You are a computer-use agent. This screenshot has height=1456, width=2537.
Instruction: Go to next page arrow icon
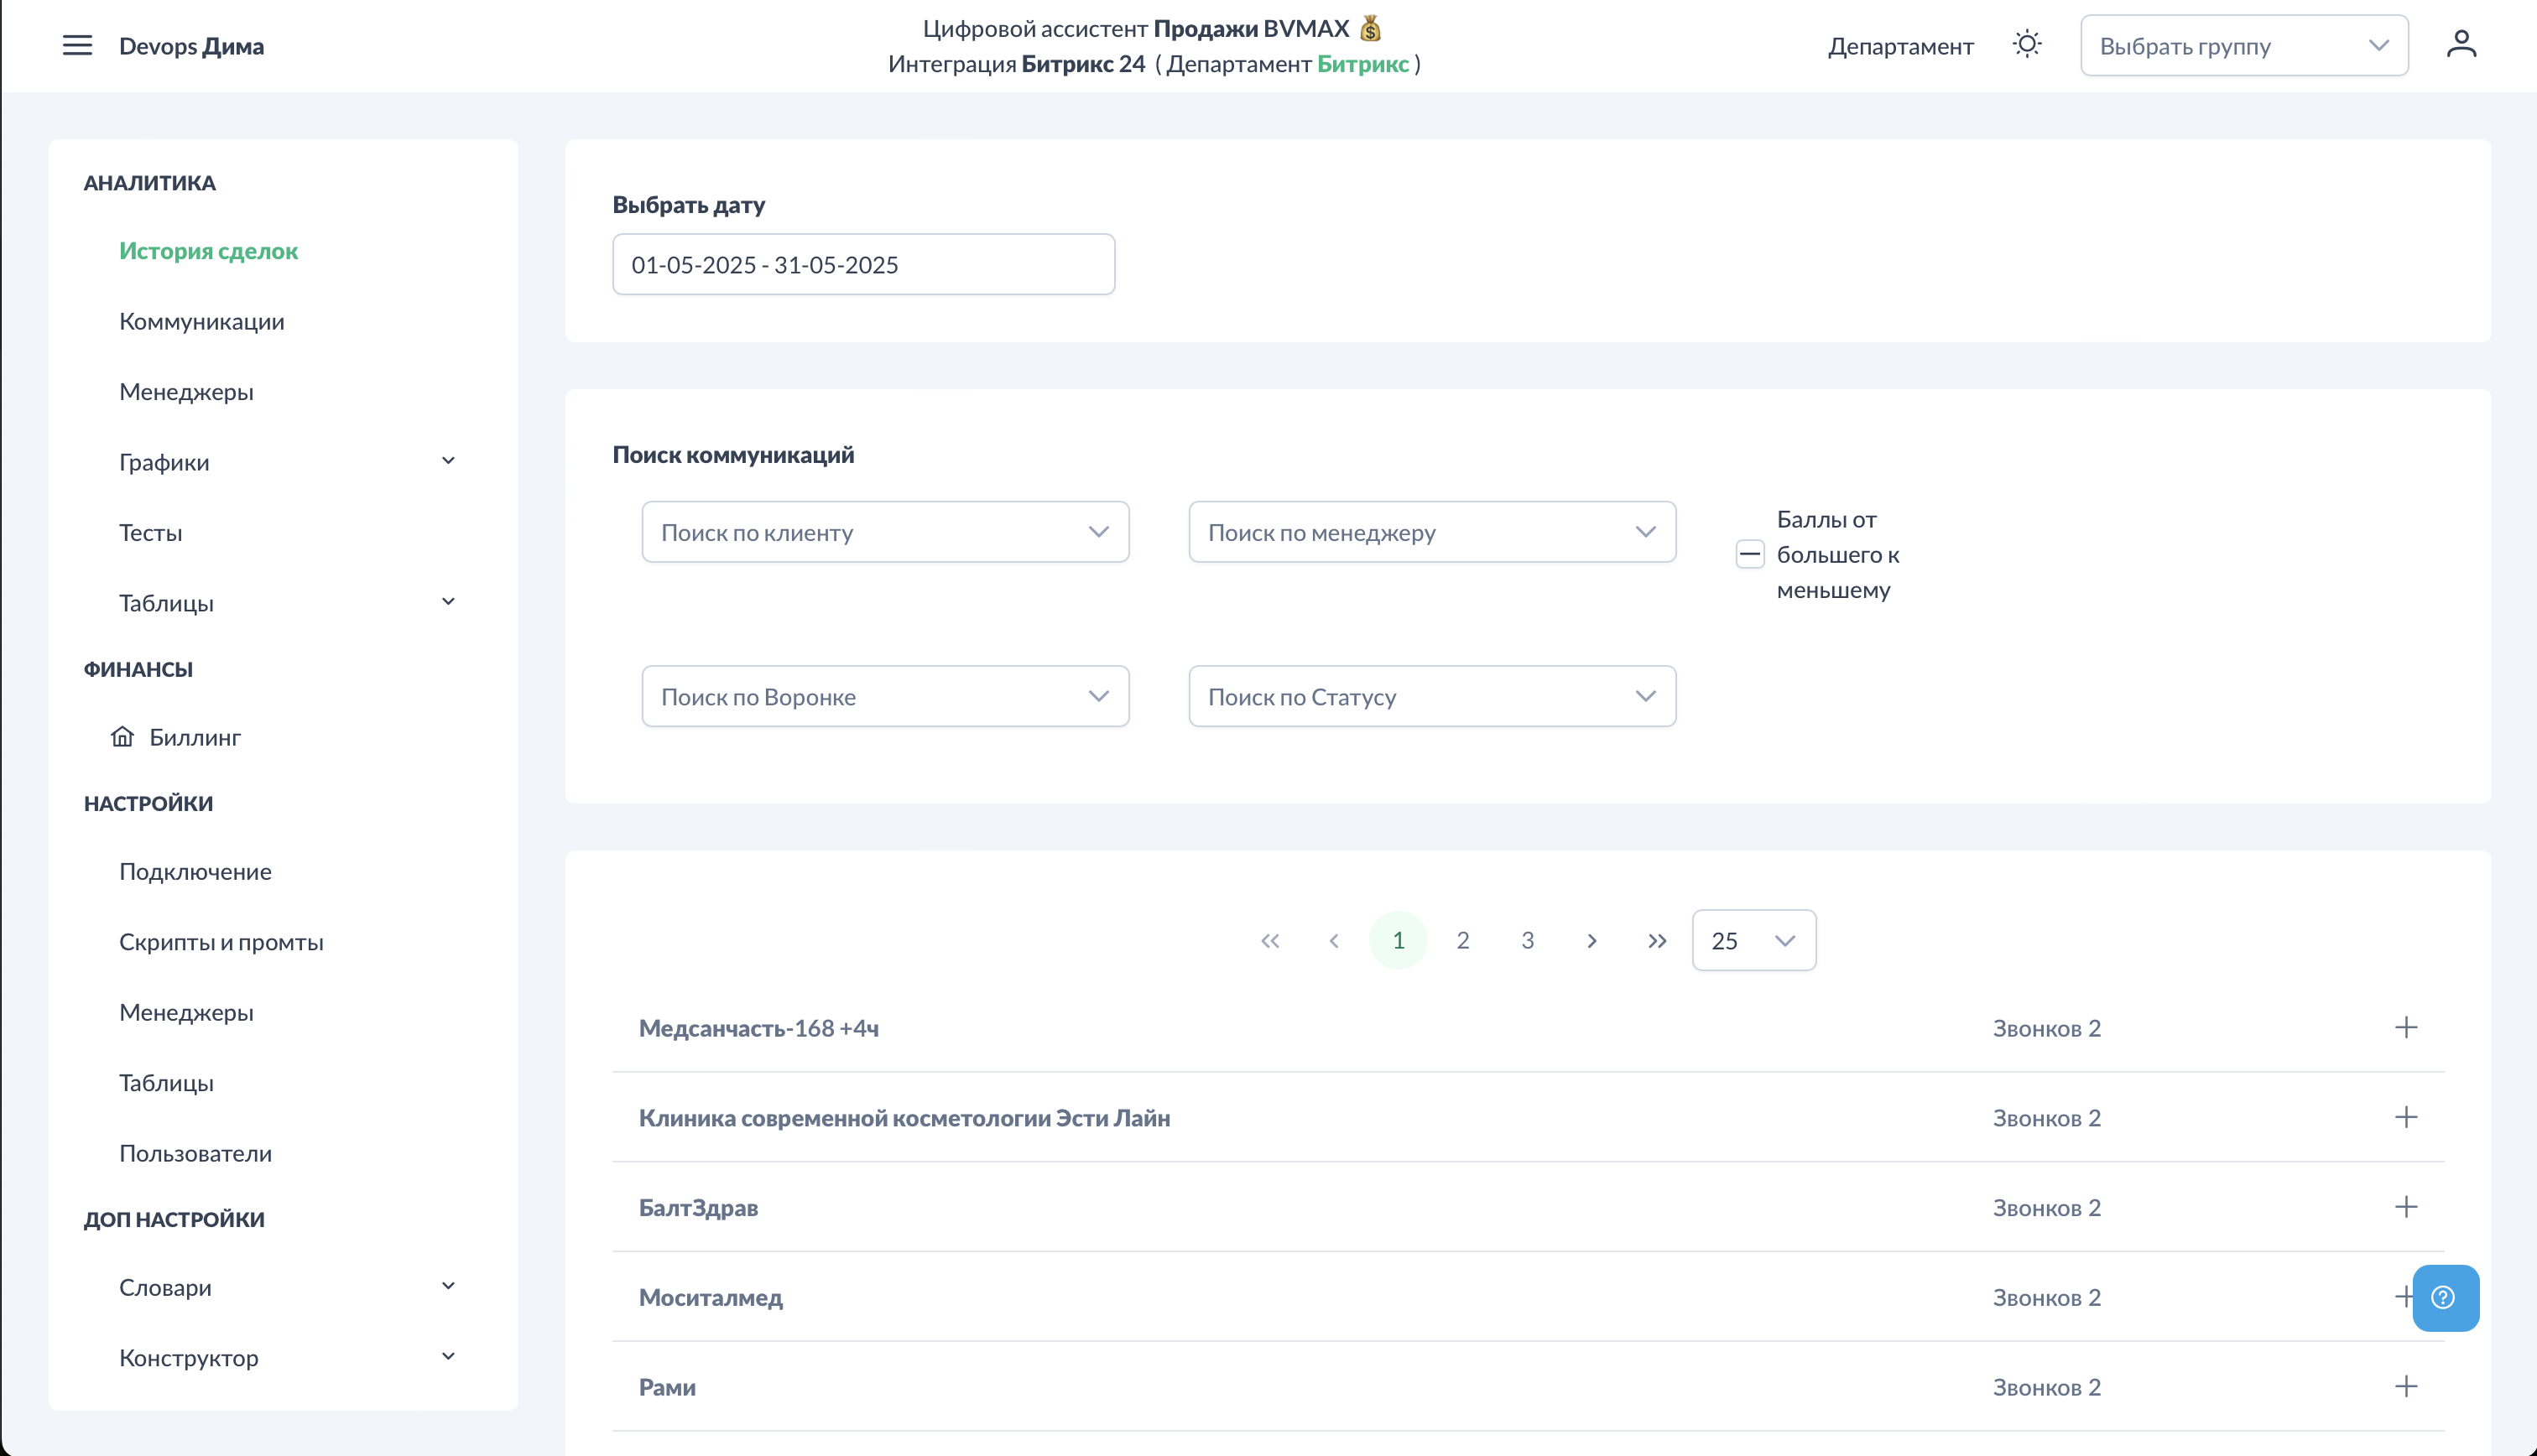(x=1592, y=941)
